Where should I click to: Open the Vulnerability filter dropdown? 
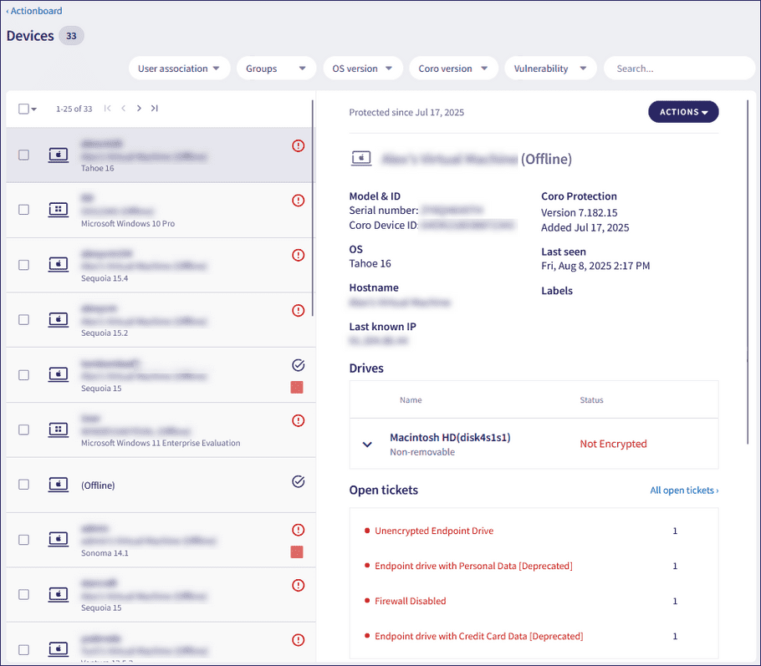click(x=549, y=69)
